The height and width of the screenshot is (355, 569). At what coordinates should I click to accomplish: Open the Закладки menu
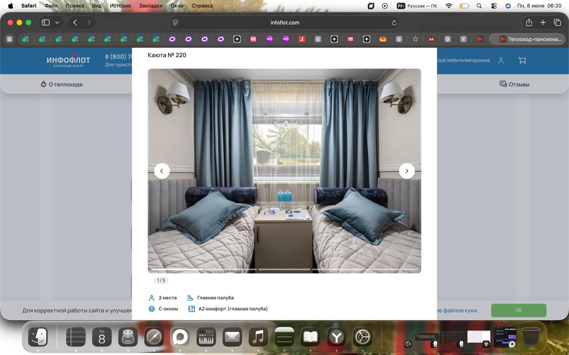151,6
